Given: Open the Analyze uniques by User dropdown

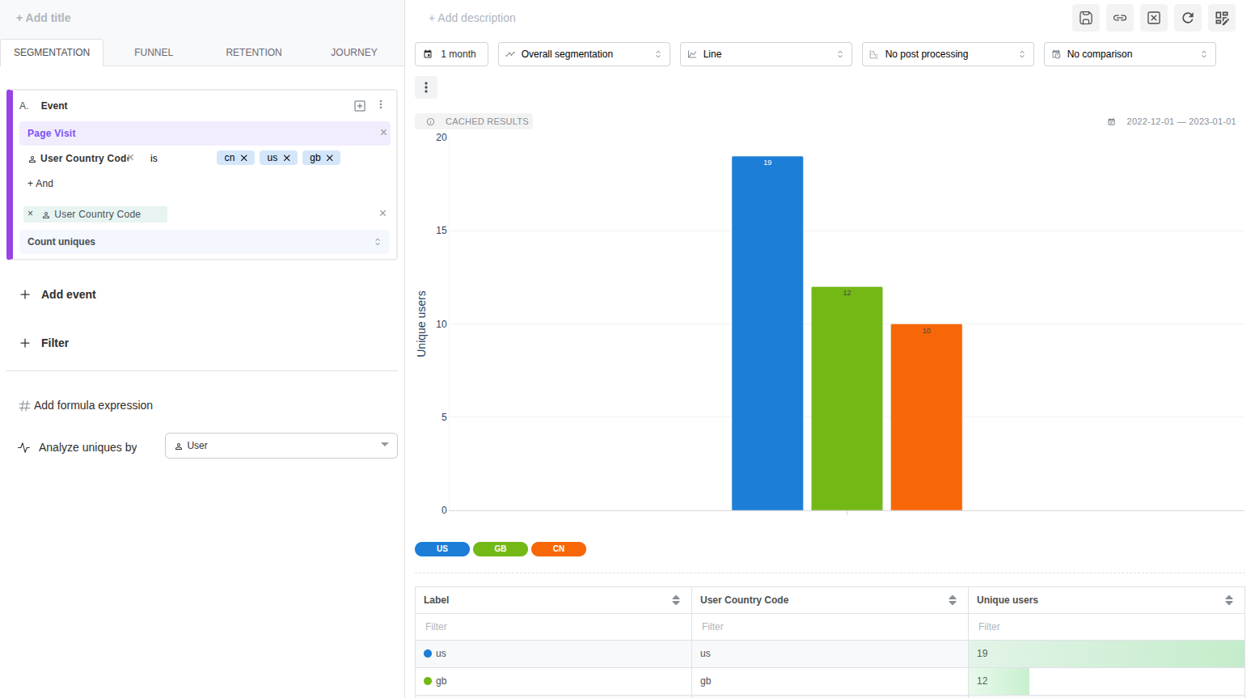Looking at the screenshot, I should coord(281,446).
